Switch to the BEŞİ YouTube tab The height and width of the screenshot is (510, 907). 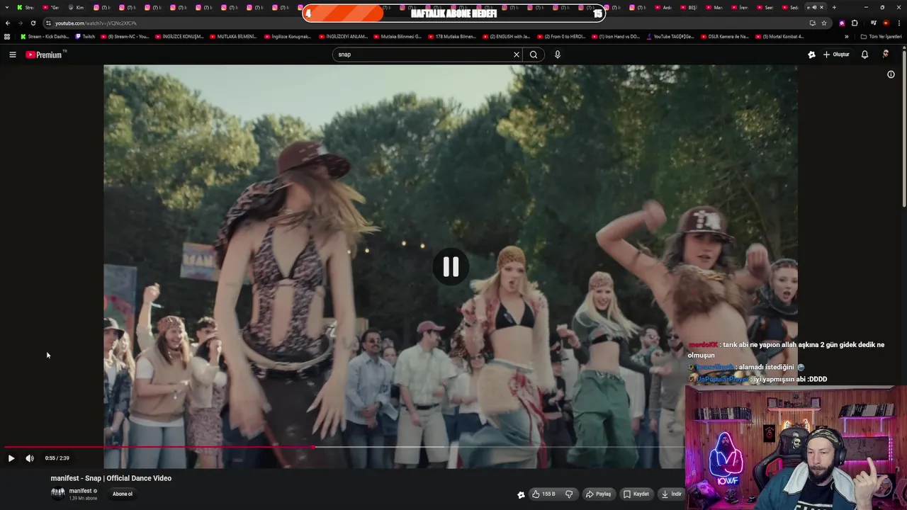tap(689, 7)
